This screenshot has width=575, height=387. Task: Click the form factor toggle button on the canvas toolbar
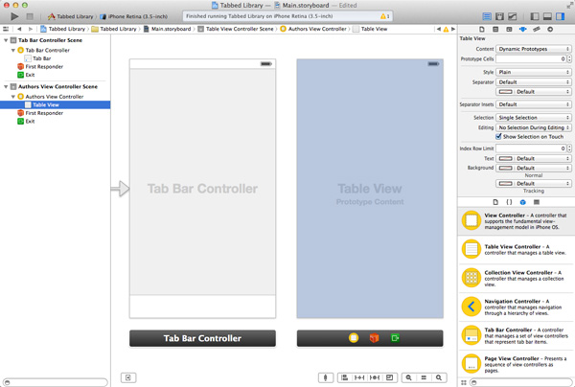point(326,377)
